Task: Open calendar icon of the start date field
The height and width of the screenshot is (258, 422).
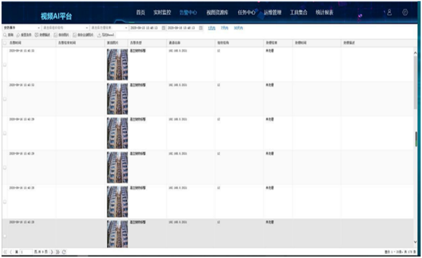Action: [163, 28]
